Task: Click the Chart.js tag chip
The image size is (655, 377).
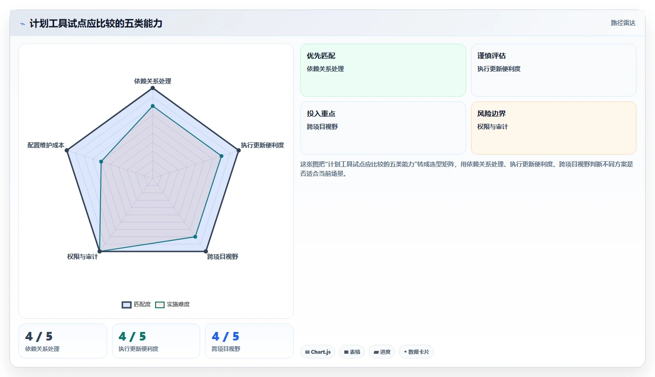Action: (318, 352)
